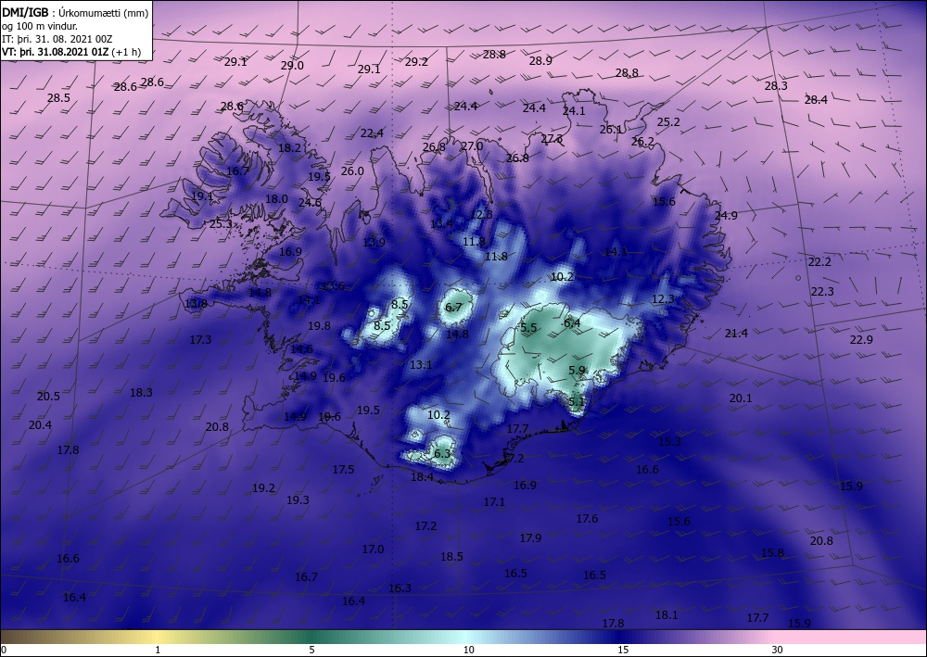Click the "og 100 m vindur." legend line
The image size is (927, 657).
pos(39,26)
